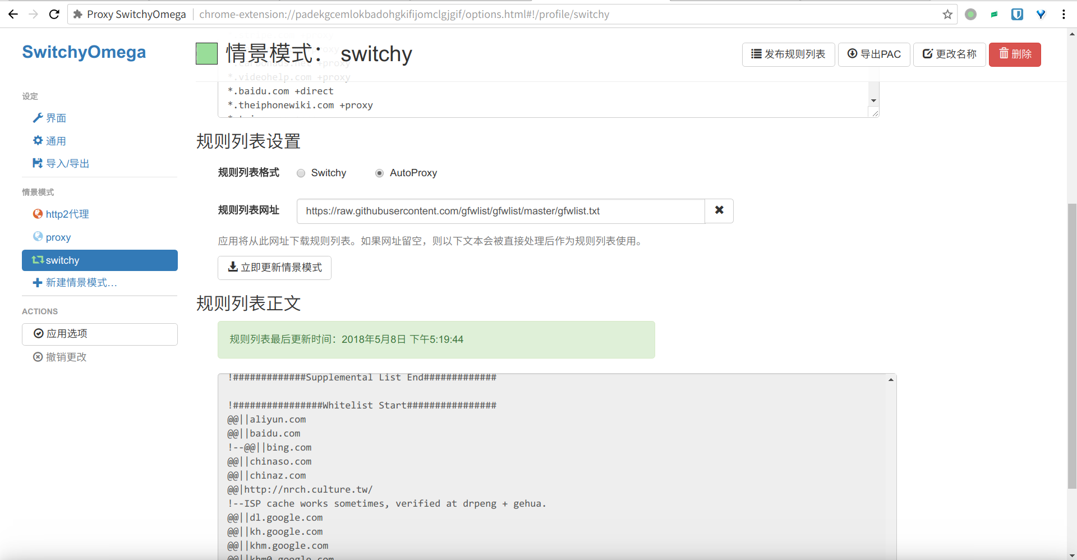Bookmark this page with the star icon

point(947,14)
